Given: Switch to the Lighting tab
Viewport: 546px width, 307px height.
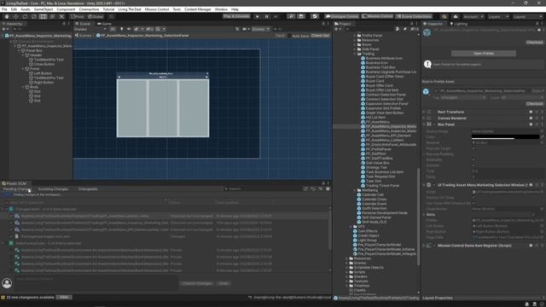Looking at the screenshot, I should 459,24.
